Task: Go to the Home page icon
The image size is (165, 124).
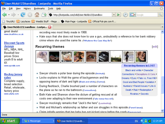Action: pos(37,15)
